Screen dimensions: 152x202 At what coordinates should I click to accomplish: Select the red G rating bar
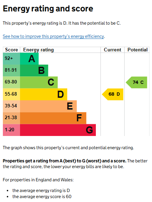58,130
